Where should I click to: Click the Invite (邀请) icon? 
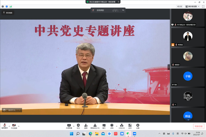(86, 125)
